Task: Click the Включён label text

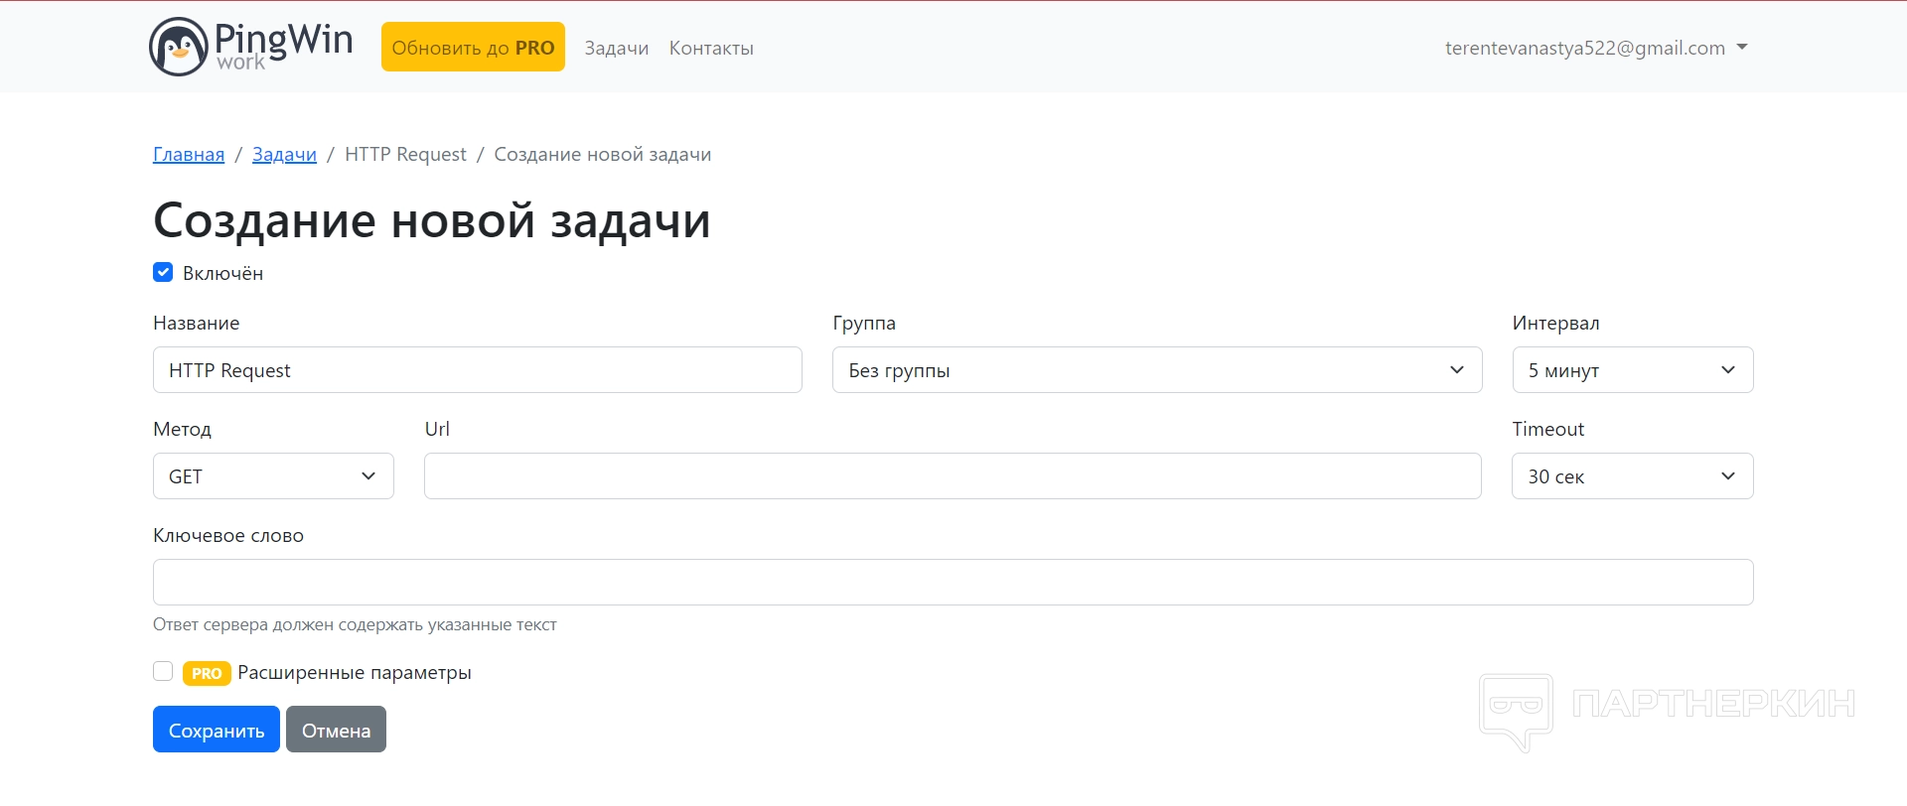Action: click(x=223, y=273)
